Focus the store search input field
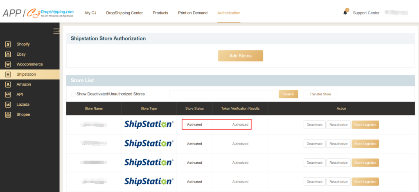 (x=224, y=94)
